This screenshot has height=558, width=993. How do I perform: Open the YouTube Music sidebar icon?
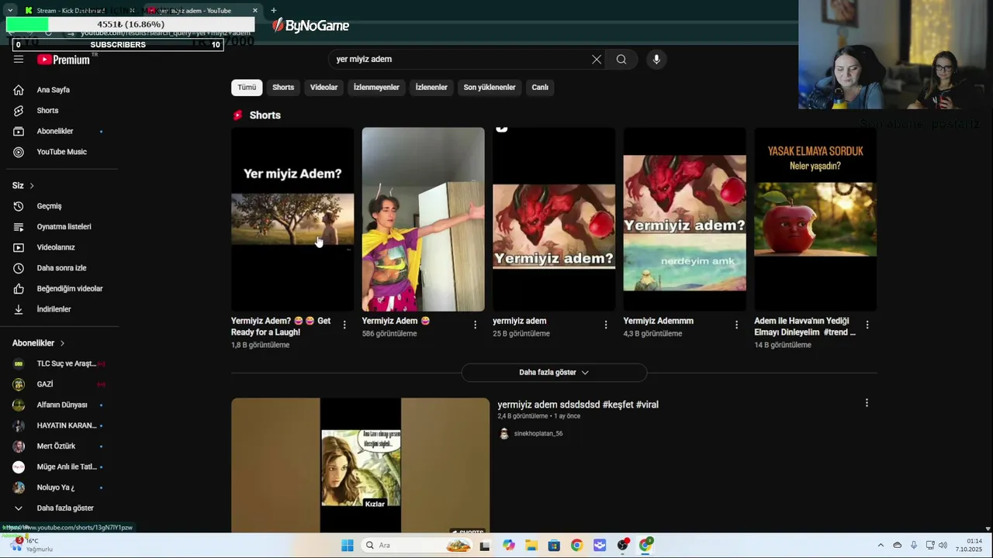(19, 152)
